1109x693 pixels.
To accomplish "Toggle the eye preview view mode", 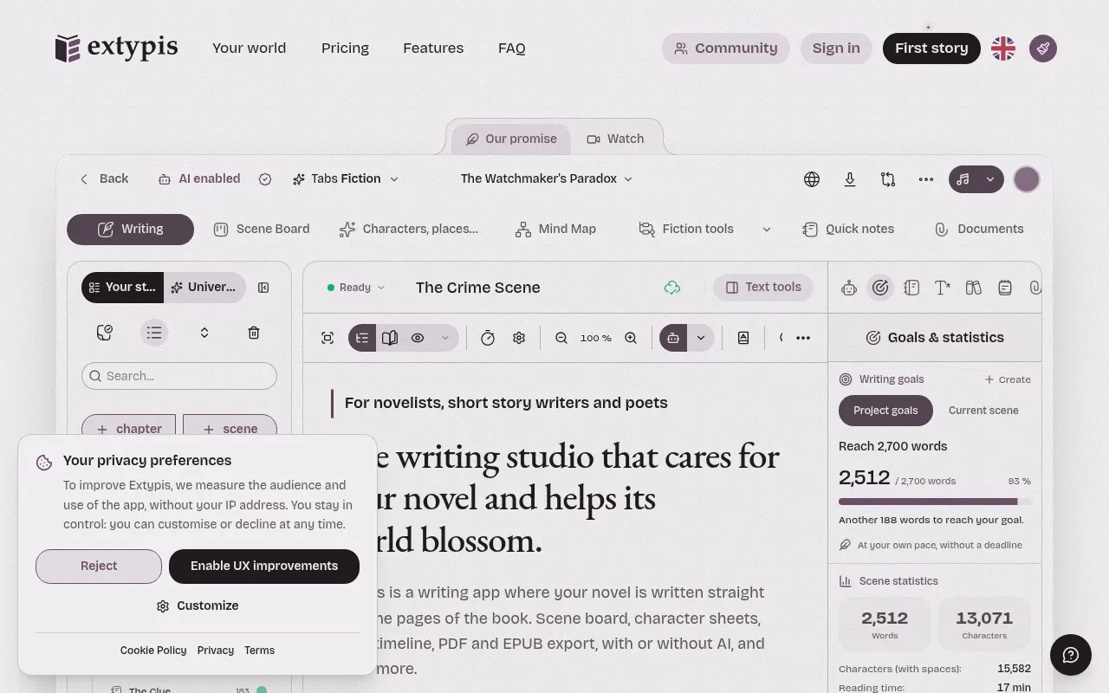I will coord(418,338).
